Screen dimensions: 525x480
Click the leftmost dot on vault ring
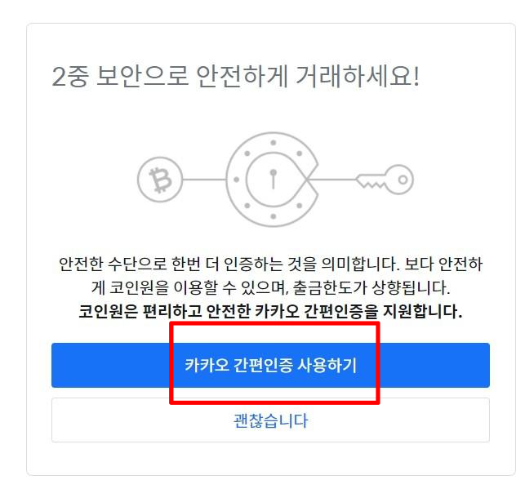[237, 180]
